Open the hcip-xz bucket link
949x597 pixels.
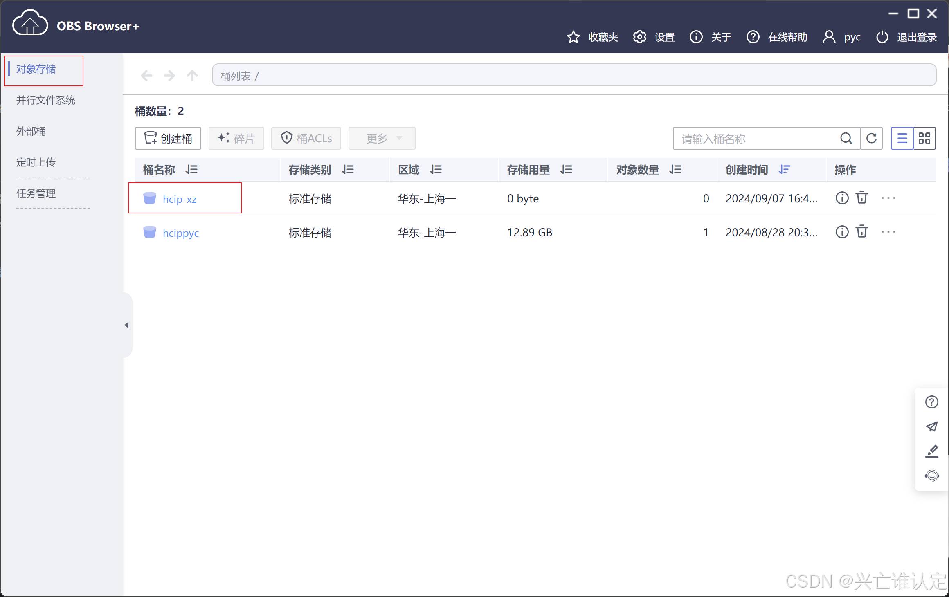(180, 199)
